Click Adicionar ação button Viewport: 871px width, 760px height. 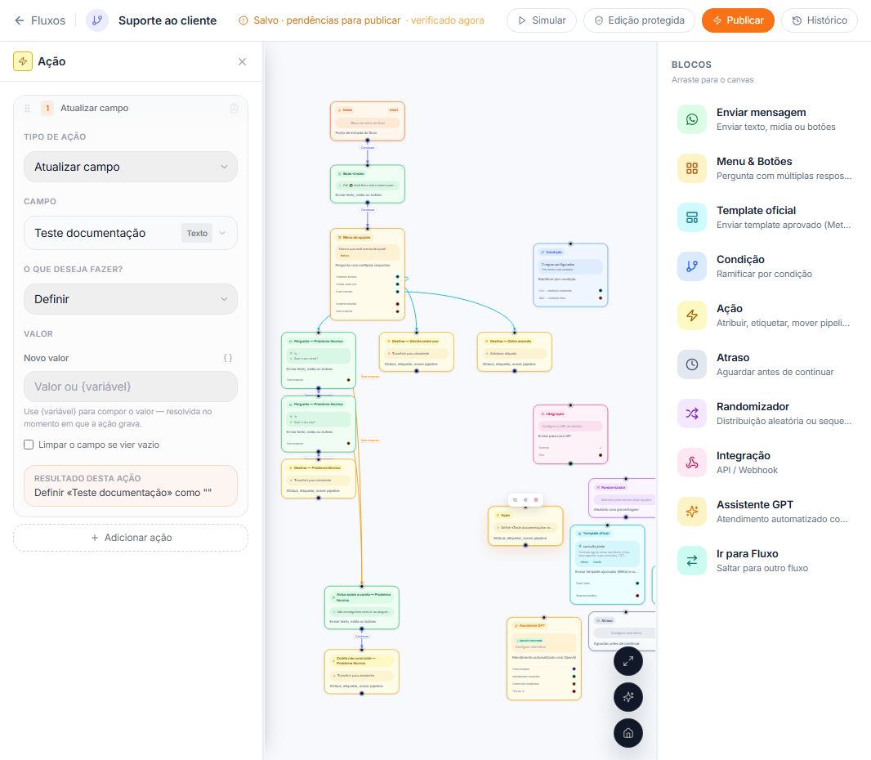pos(131,538)
